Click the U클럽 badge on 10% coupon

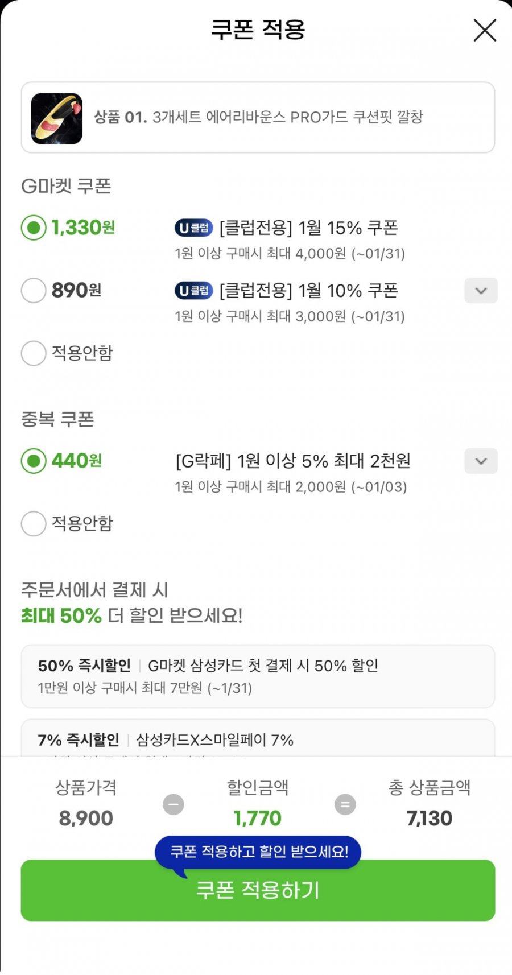tap(193, 291)
